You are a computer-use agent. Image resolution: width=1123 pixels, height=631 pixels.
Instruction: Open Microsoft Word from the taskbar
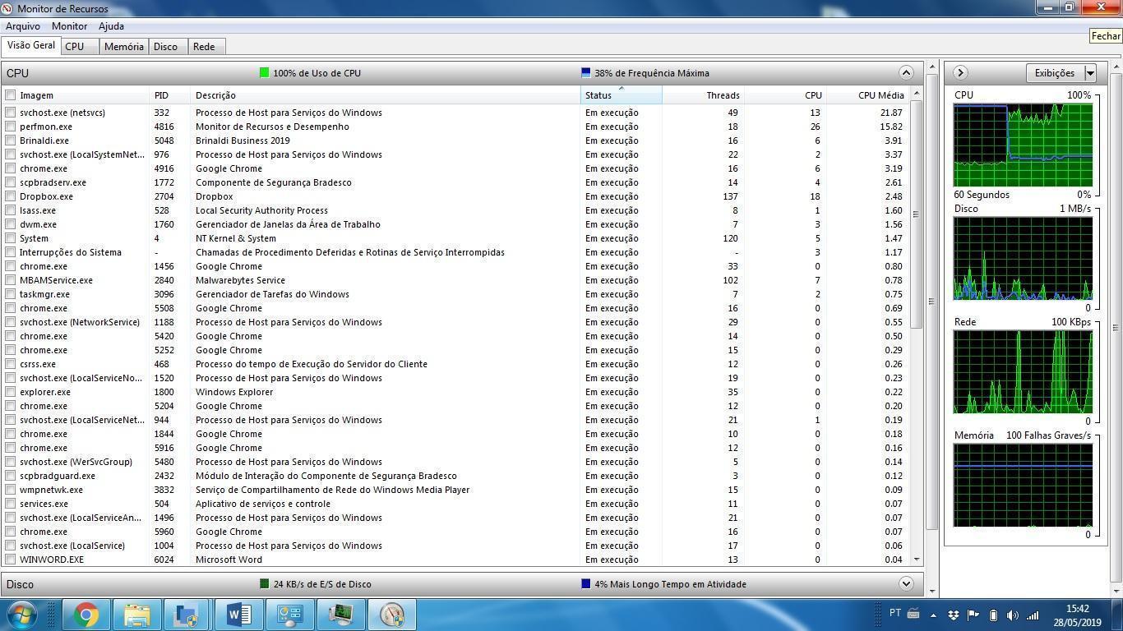click(238, 615)
